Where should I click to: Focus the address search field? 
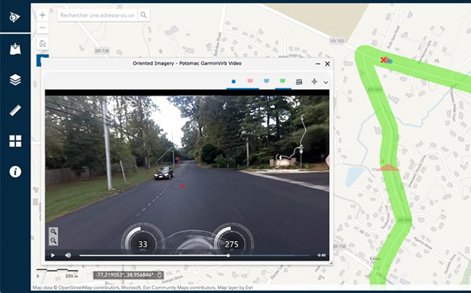(97, 15)
